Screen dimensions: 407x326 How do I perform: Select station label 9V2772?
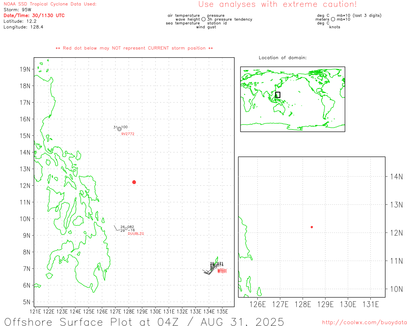click(128, 134)
